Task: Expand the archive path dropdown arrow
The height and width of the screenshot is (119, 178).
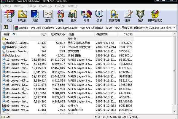Action: coord(174,28)
